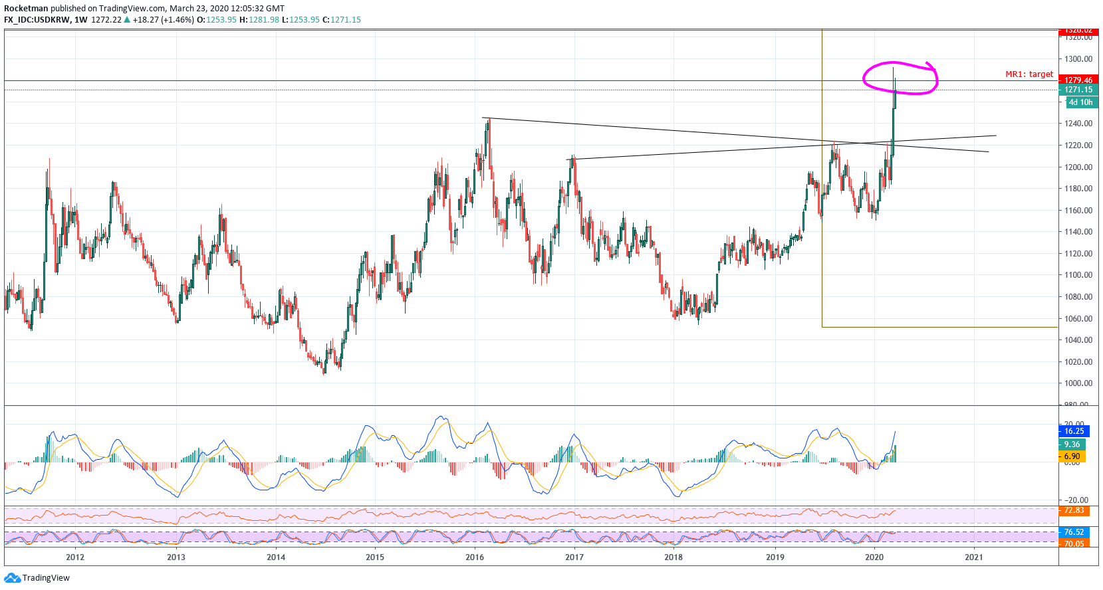Click the 2018 label on time axis
This screenshot has width=1103, height=590.
click(674, 557)
